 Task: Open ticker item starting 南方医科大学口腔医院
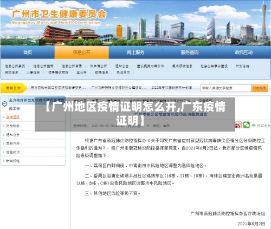point(59,88)
